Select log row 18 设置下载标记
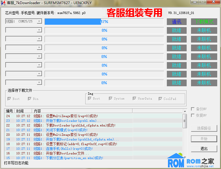Viewport: 221px width, 169px height. coord(93,144)
